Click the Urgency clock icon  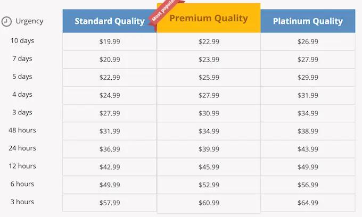coord(6,21)
